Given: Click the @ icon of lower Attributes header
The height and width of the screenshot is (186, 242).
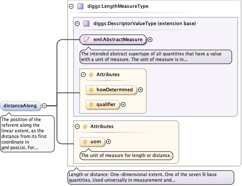Looking at the screenshot, I should point(85,127).
